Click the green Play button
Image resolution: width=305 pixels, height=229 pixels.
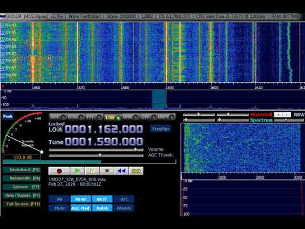(78, 171)
